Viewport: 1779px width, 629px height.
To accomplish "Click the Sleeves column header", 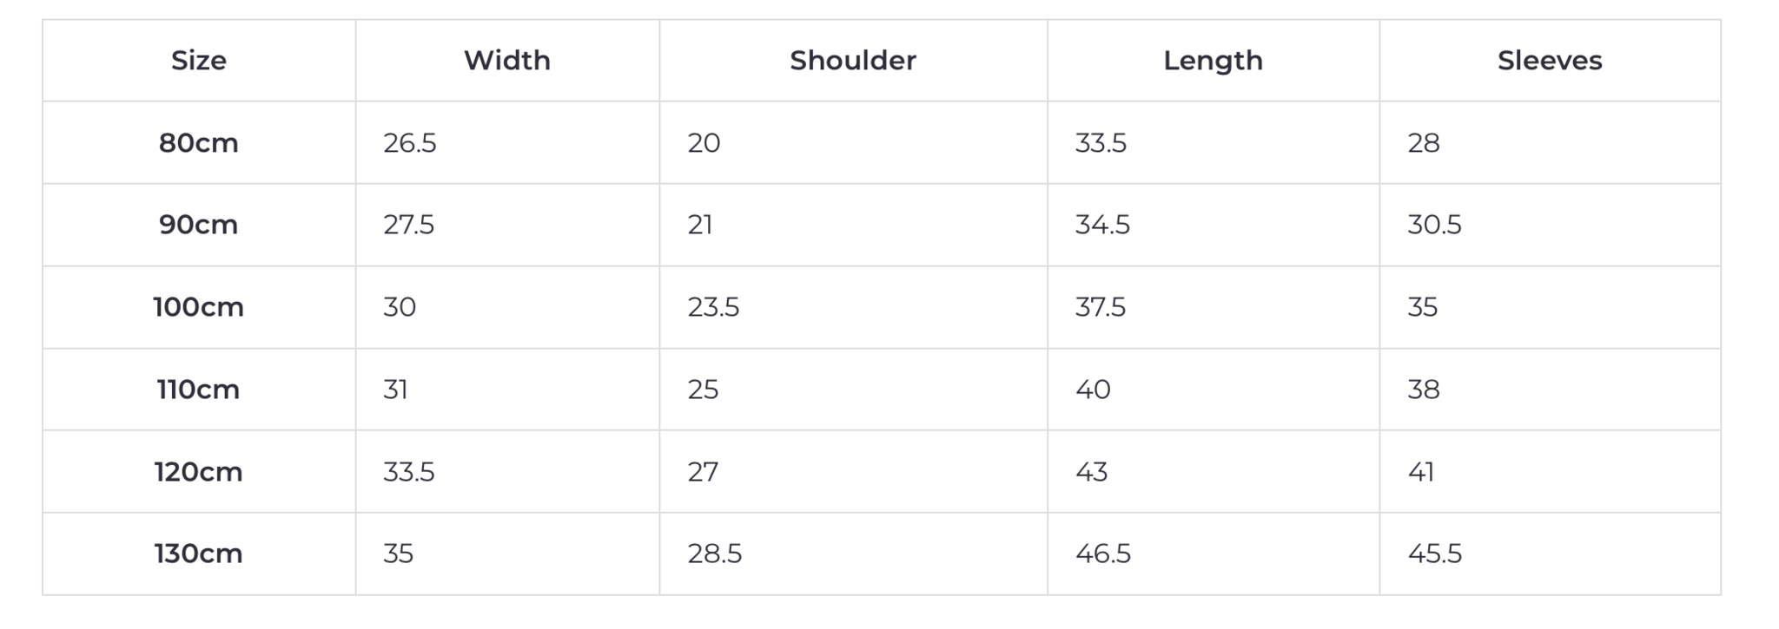I will tap(1549, 61).
